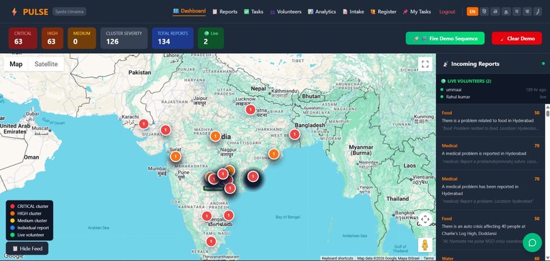Click the TOTAL REPORTS 134 card
This screenshot has width=550, height=261.
tap(173, 38)
